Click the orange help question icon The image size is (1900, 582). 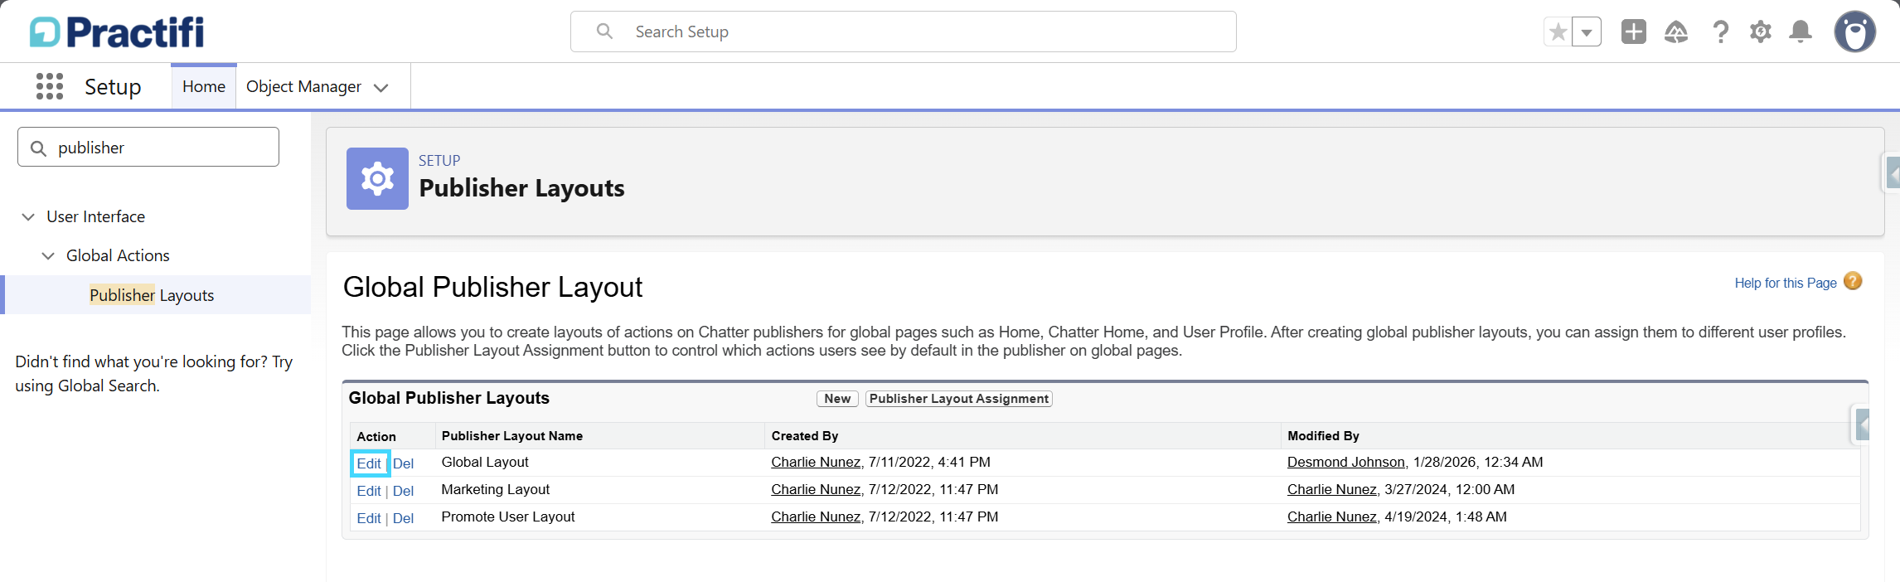coord(1853,282)
